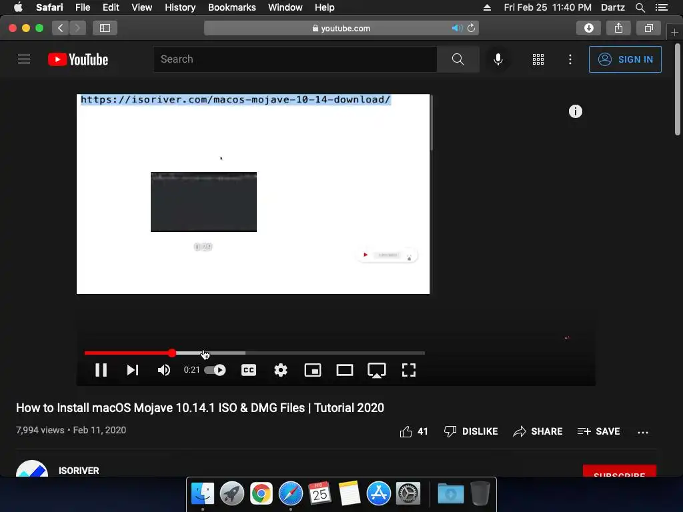The height and width of the screenshot is (512, 683).
Task: Open YouTube settings three-dot menu
Action: click(x=570, y=59)
